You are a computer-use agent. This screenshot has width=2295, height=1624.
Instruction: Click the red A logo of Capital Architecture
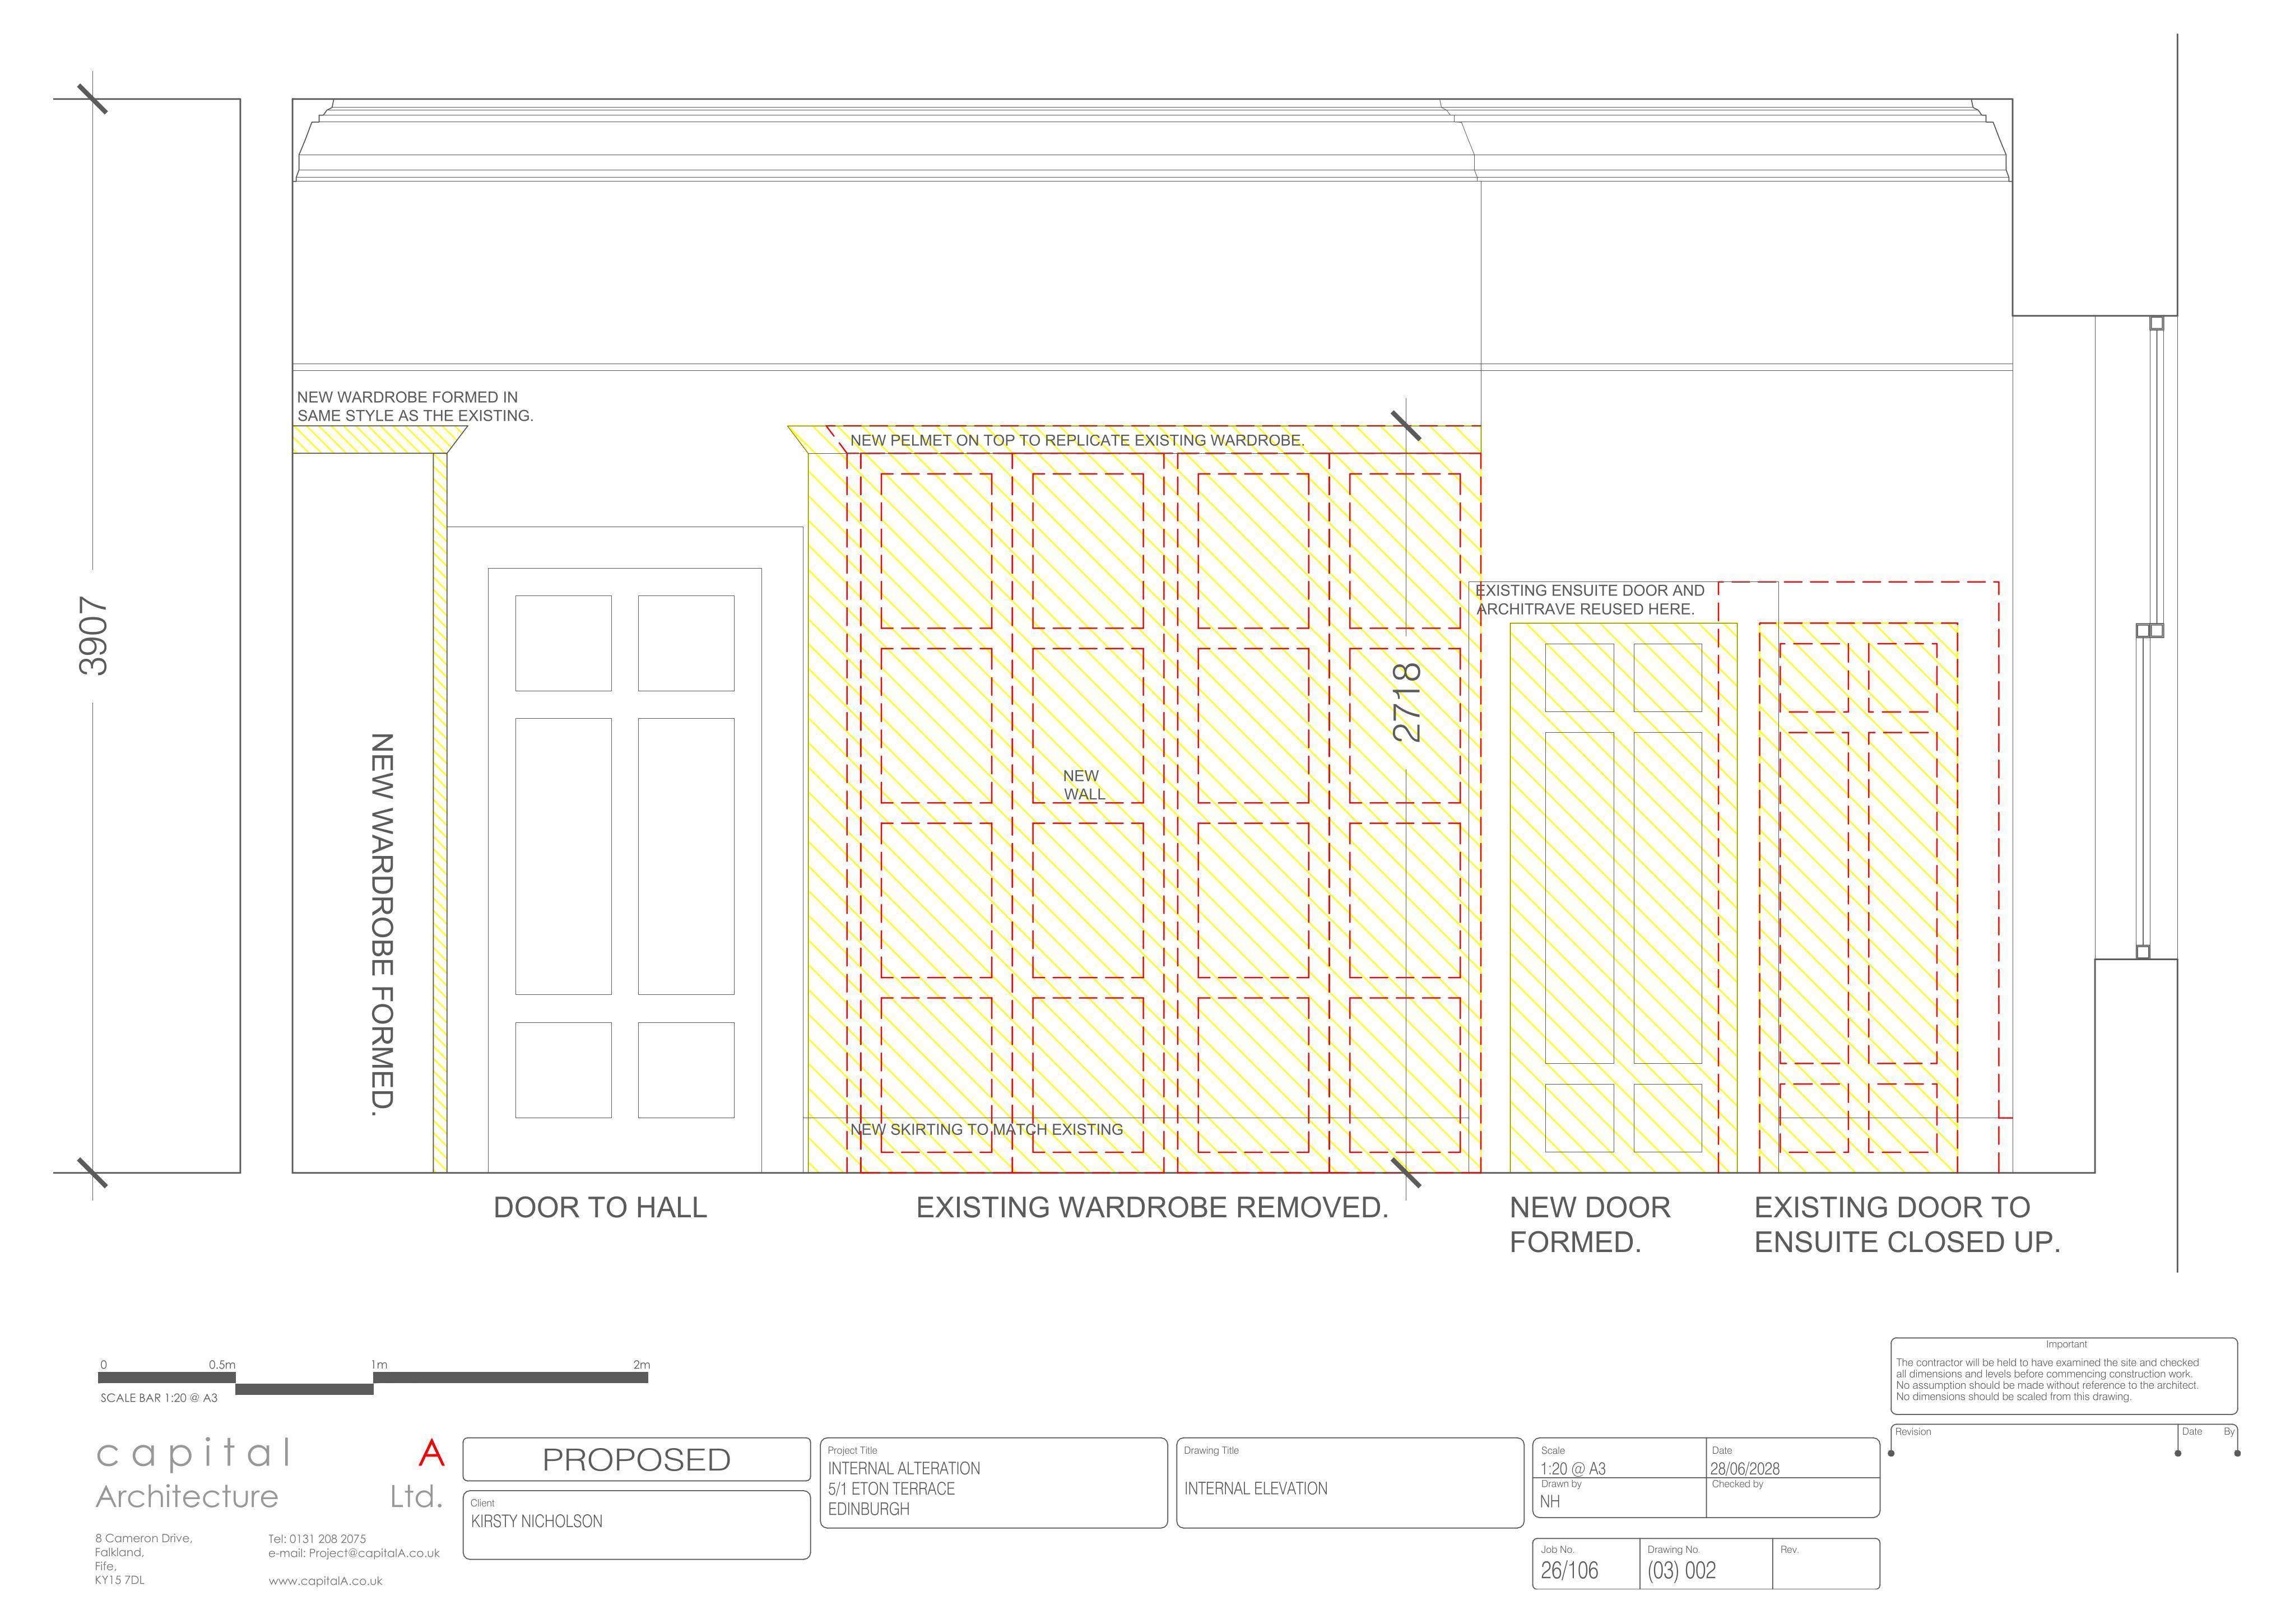[x=431, y=1453]
